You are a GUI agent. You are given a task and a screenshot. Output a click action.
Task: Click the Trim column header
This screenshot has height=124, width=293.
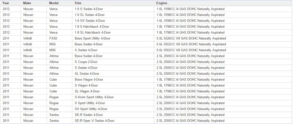tap(113, 3)
